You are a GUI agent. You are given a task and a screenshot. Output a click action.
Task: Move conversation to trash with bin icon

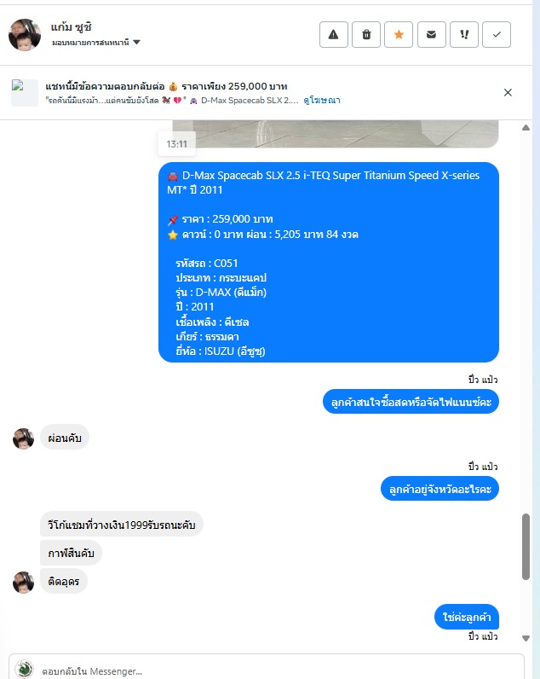pos(366,35)
